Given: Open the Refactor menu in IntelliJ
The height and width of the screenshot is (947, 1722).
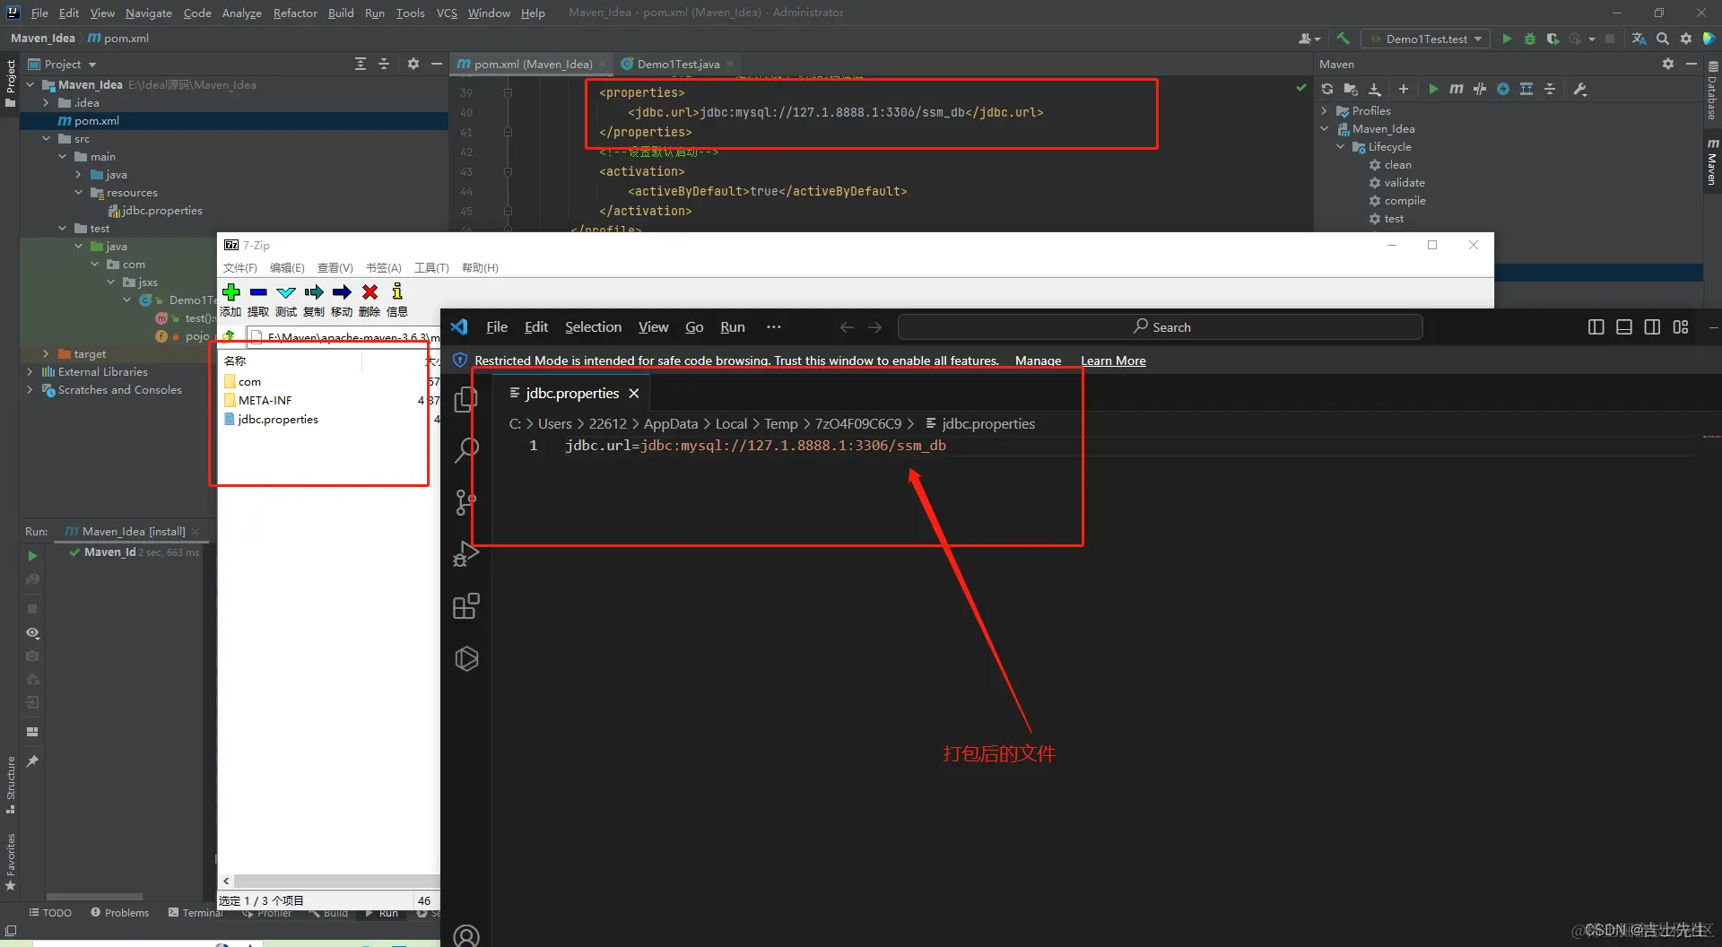Looking at the screenshot, I should (x=295, y=13).
